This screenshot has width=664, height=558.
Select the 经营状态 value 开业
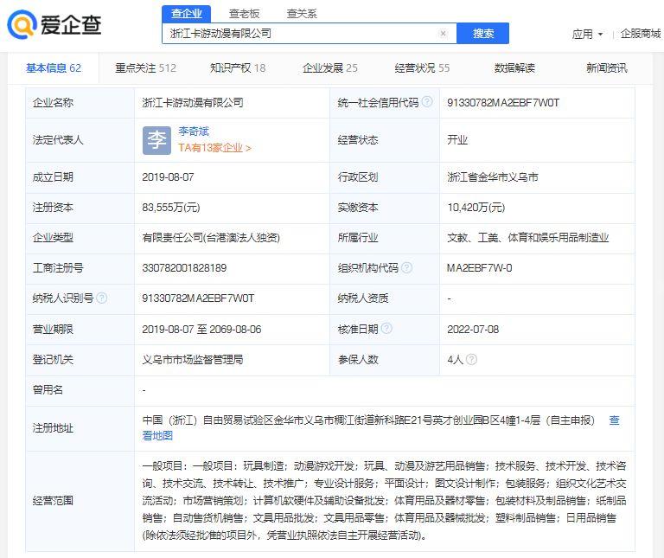click(x=457, y=140)
